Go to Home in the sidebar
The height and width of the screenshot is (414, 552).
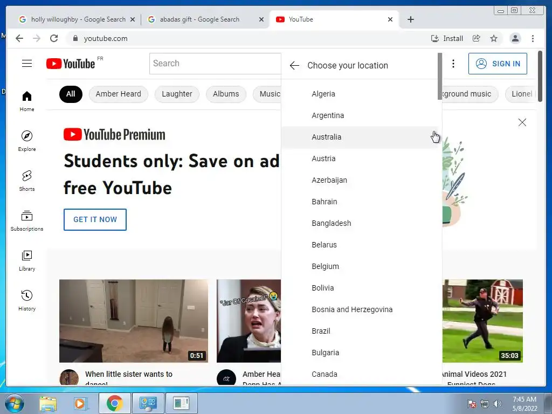coord(27,101)
